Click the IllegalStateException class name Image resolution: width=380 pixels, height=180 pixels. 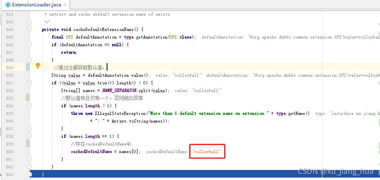pos(120,113)
